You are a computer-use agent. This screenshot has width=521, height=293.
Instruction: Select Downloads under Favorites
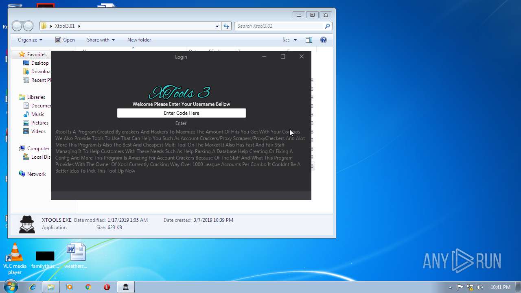click(37, 72)
